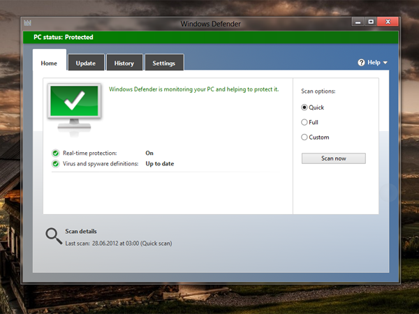
Task: Open the Update tab
Action: [x=86, y=63]
